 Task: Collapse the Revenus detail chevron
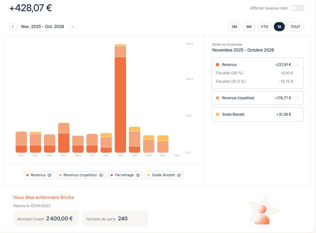coord(297,64)
